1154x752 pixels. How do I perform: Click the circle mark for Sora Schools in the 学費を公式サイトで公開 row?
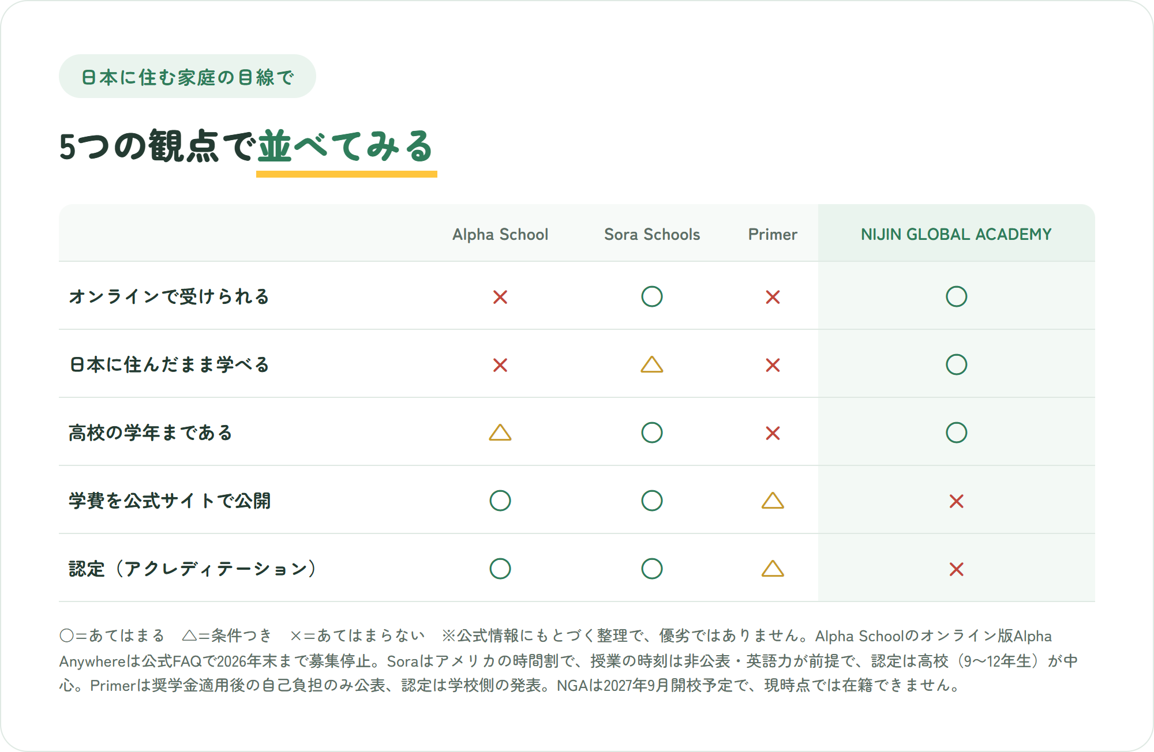point(652,501)
